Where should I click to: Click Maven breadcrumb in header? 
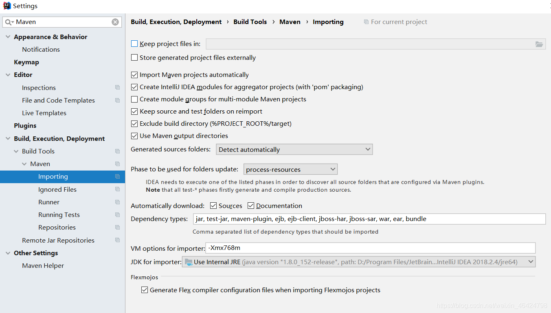click(290, 22)
